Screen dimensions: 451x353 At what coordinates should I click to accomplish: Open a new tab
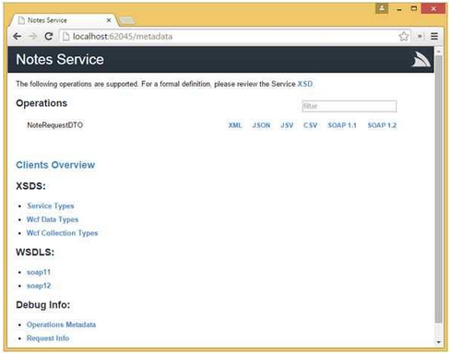[x=127, y=20]
